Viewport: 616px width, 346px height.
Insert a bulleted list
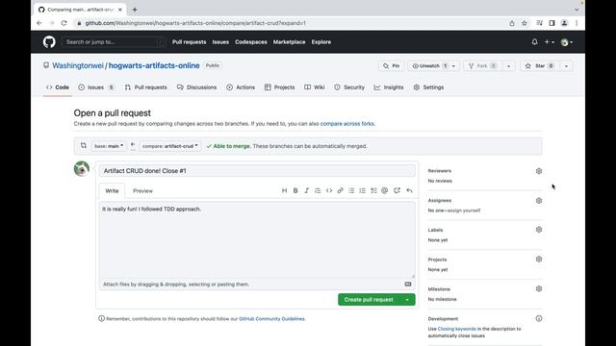point(351,190)
